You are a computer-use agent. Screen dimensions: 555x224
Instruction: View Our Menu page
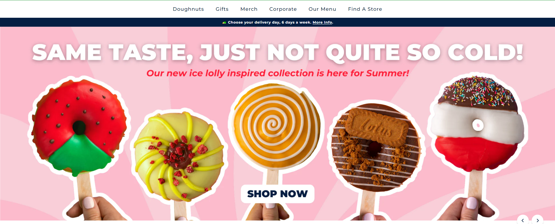[x=322, y=9]
